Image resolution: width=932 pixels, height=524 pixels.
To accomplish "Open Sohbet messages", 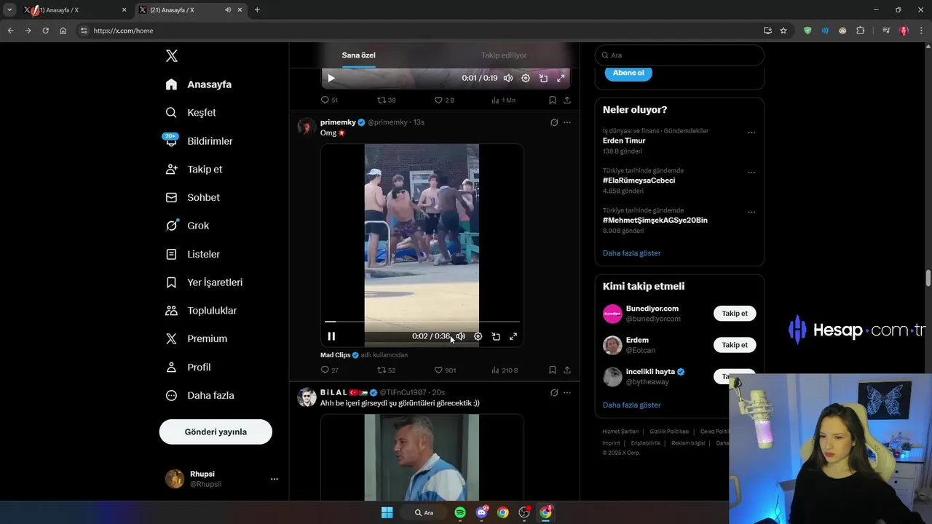I will (192, 197).
